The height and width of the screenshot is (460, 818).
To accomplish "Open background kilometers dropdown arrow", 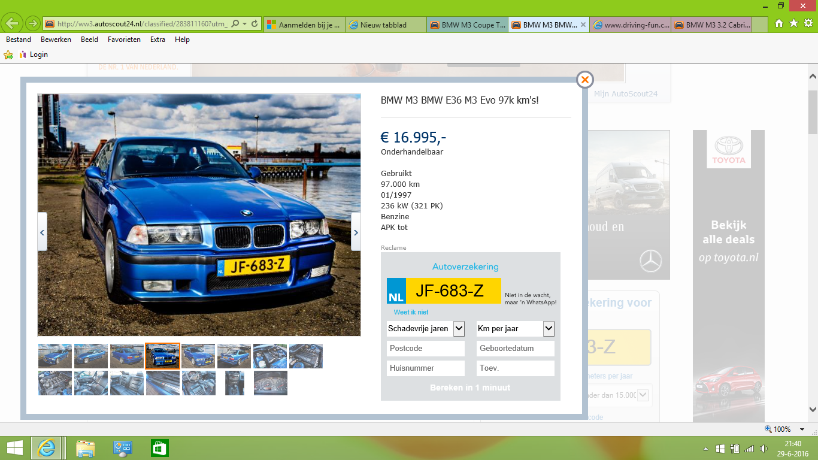I will (x=643, y=395).
